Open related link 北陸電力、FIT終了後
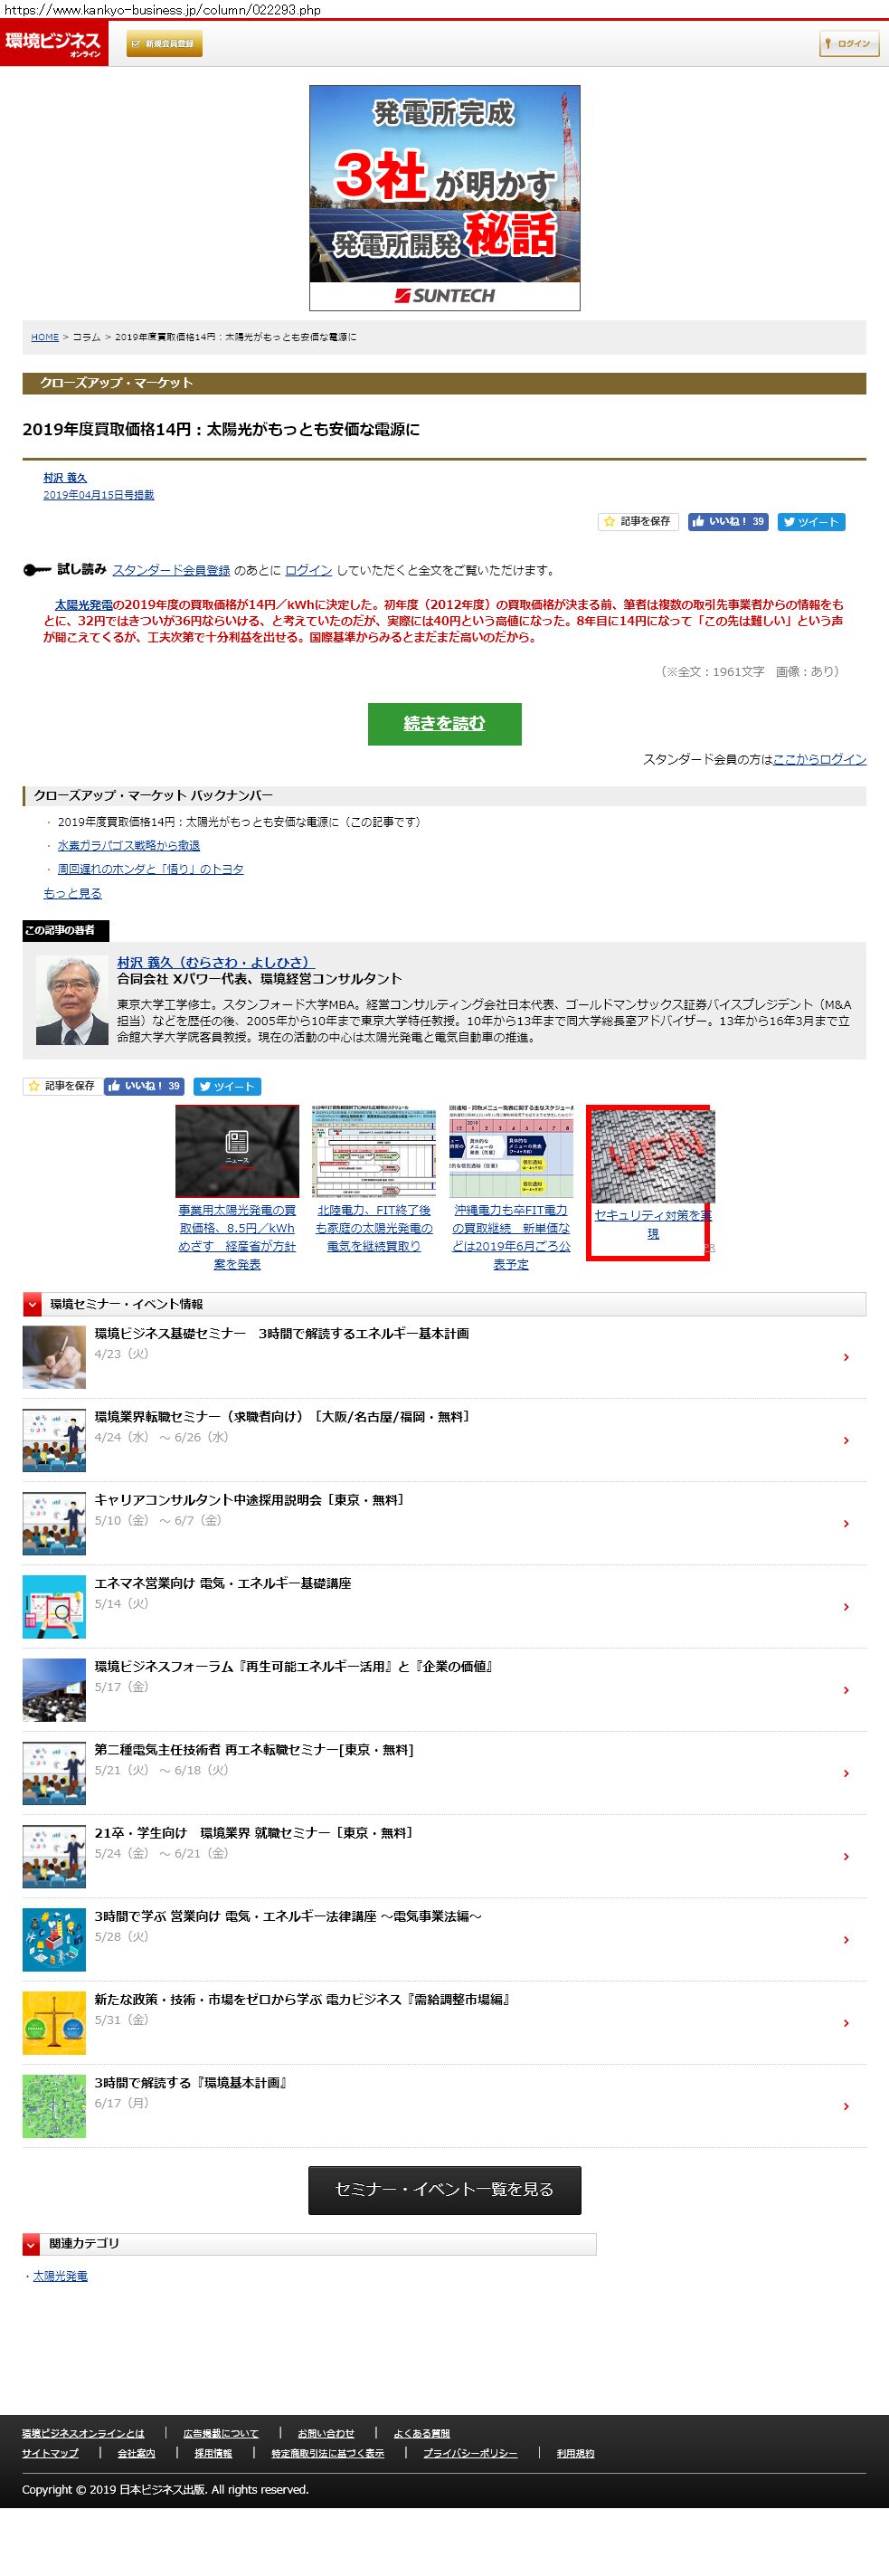Screen dimensions: 889x2576 click(x=374, y=1228)
